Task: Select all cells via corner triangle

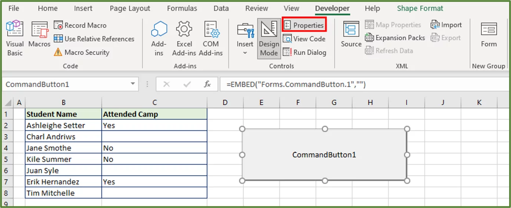Action: coord(8,103)
